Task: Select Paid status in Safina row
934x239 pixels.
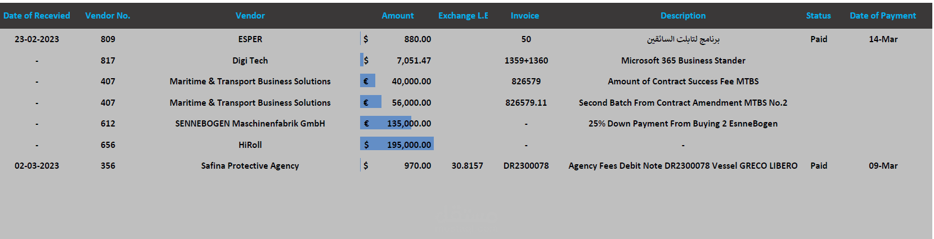Action: click(819, 166)
